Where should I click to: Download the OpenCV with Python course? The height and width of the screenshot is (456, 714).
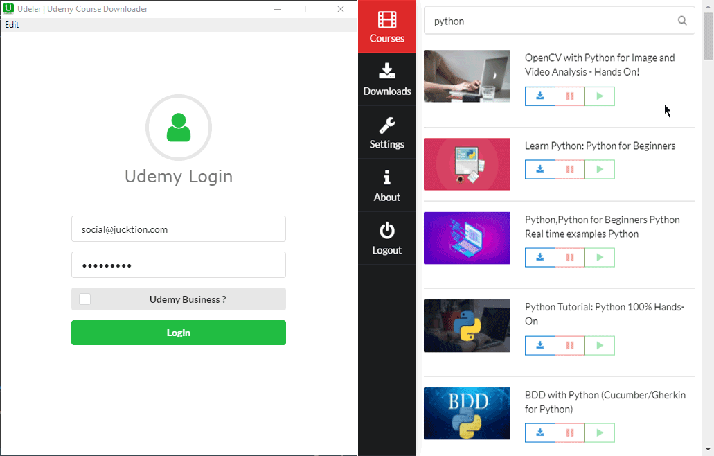pyautogui.click(x=539, y=96)
